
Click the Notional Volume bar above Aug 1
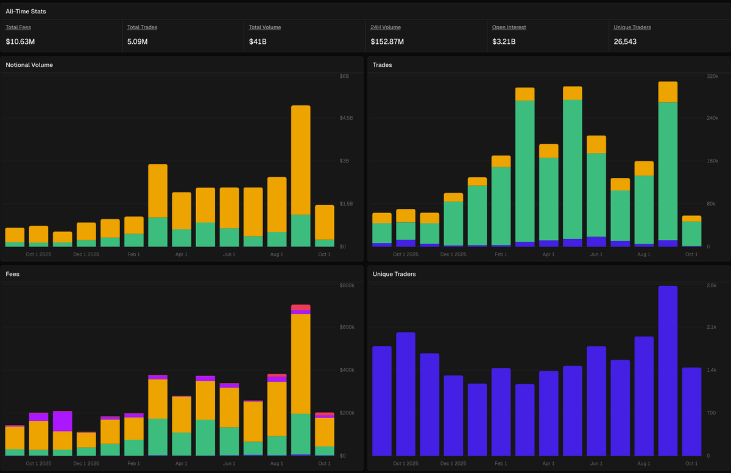(277, 212)
